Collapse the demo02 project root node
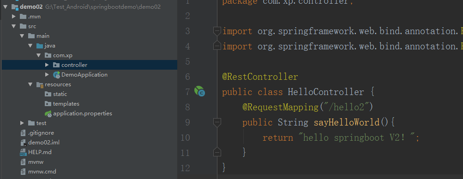Viewport: 463px width, 179px height. click(x=6, y=7)
